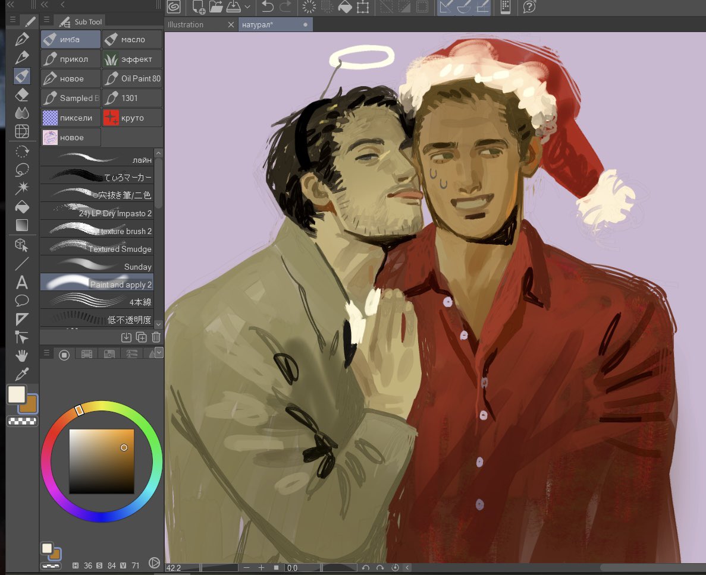The image size is (706, 575).
Task: Duplicate current sub tool with copy button
Action: coord(141,337)
